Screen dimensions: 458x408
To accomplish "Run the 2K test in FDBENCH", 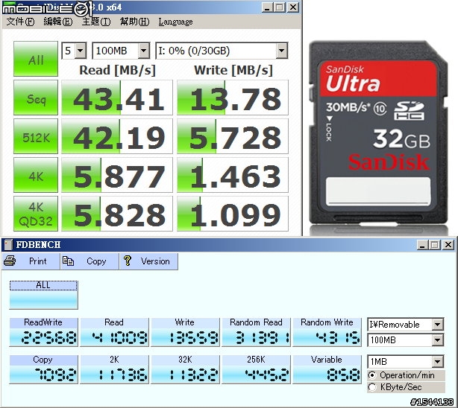I will click(115, 369).
